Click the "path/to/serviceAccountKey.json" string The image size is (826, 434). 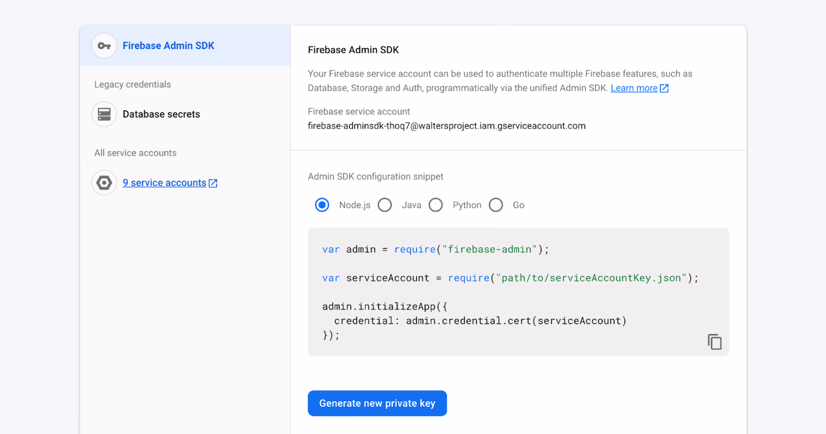coord(591,278)
